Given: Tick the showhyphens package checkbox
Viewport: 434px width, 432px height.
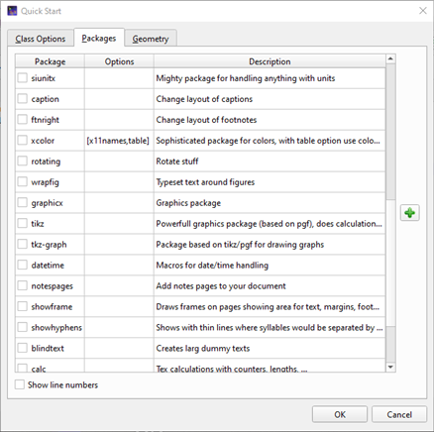Looking at the screenshot, I should click(x=22, y=327).
